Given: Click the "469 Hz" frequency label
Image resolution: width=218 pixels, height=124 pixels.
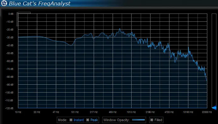Looking at the screenshot, I should (x=113, y=112).
